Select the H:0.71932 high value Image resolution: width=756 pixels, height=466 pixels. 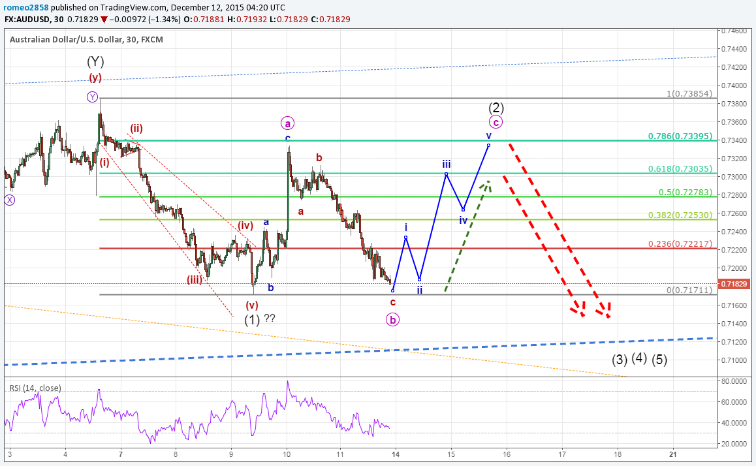[247, 20]
